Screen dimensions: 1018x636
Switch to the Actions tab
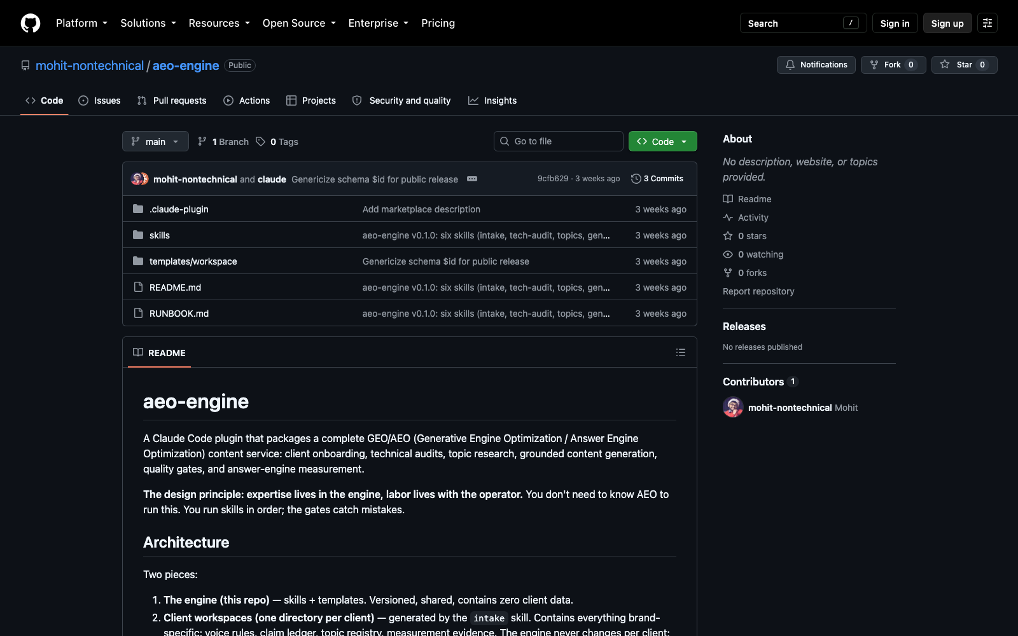tap(247, 100)
